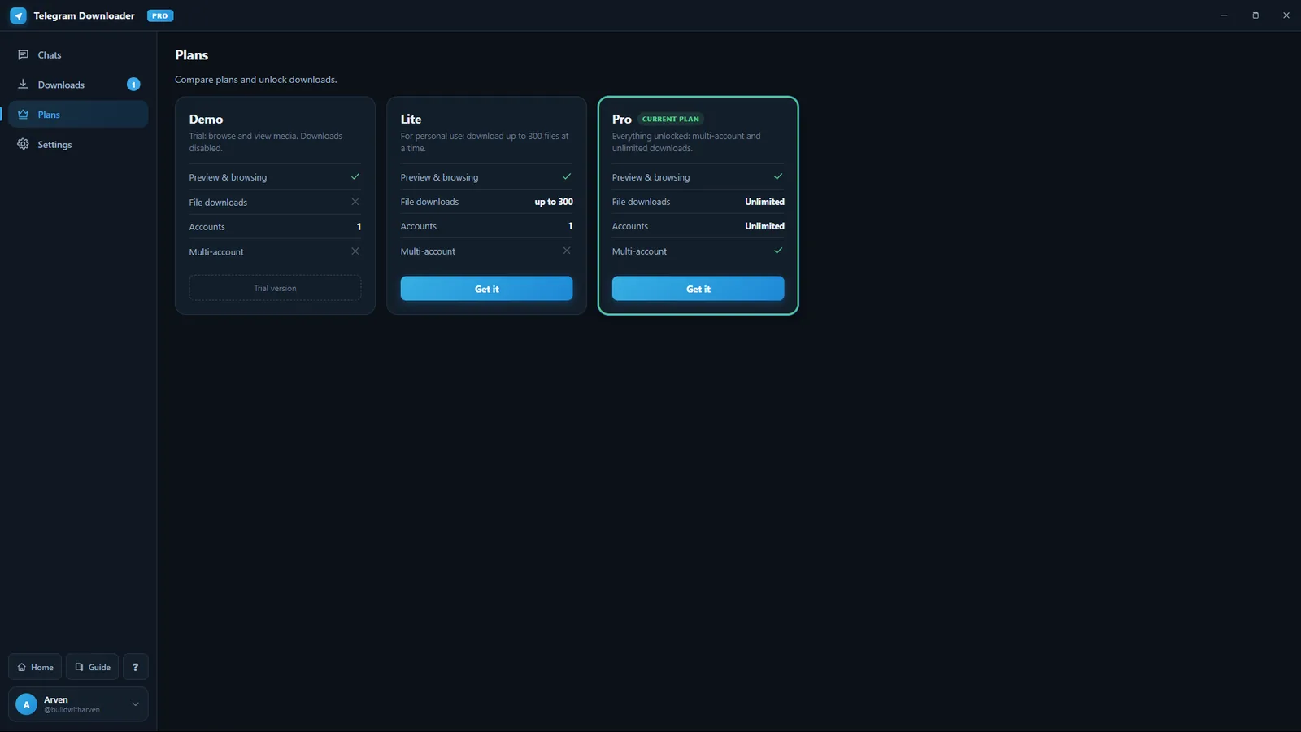This screenshot has width=1301, height=732.
Task: Click Lite 'Multi-account' label
Action: point(428,251)
